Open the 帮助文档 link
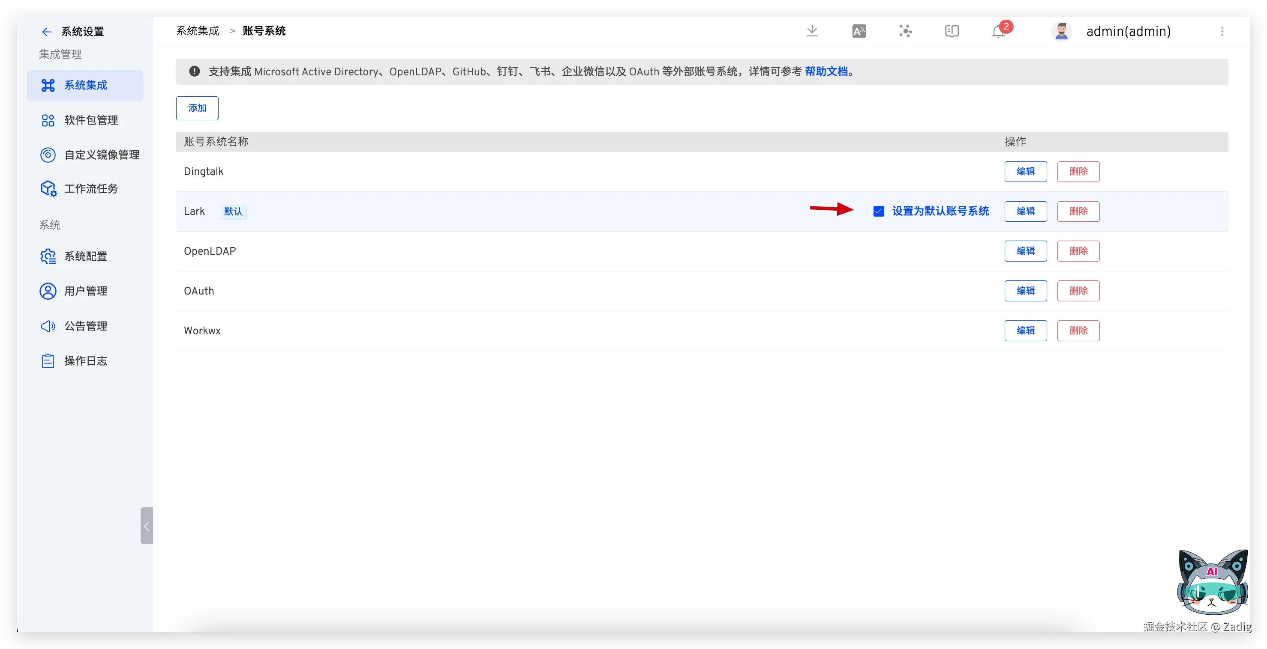 click(x=826, y=72)
